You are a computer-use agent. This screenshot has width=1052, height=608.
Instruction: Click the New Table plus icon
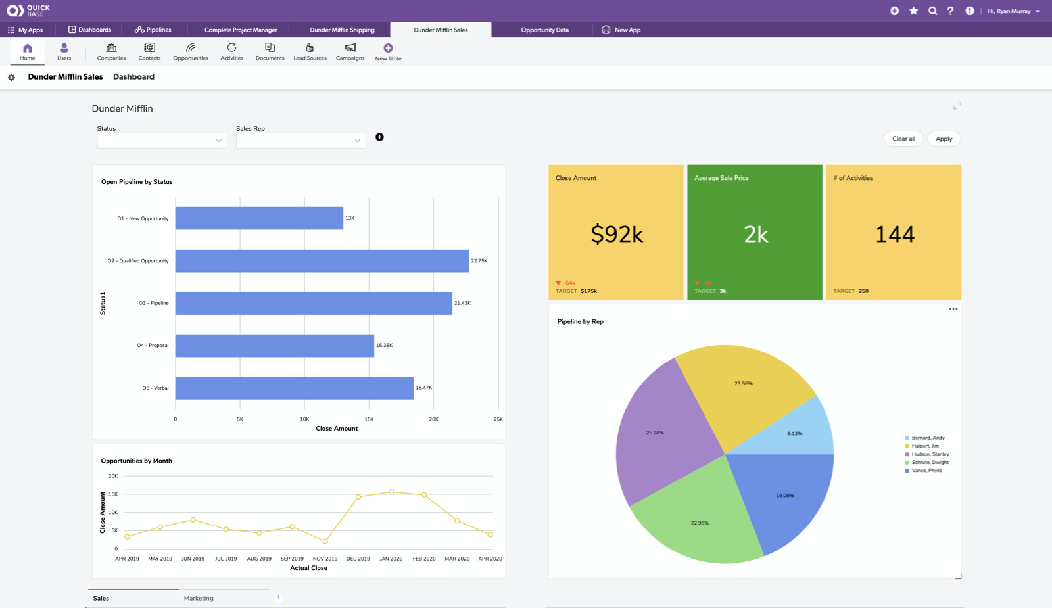click(x=388, y=48)
